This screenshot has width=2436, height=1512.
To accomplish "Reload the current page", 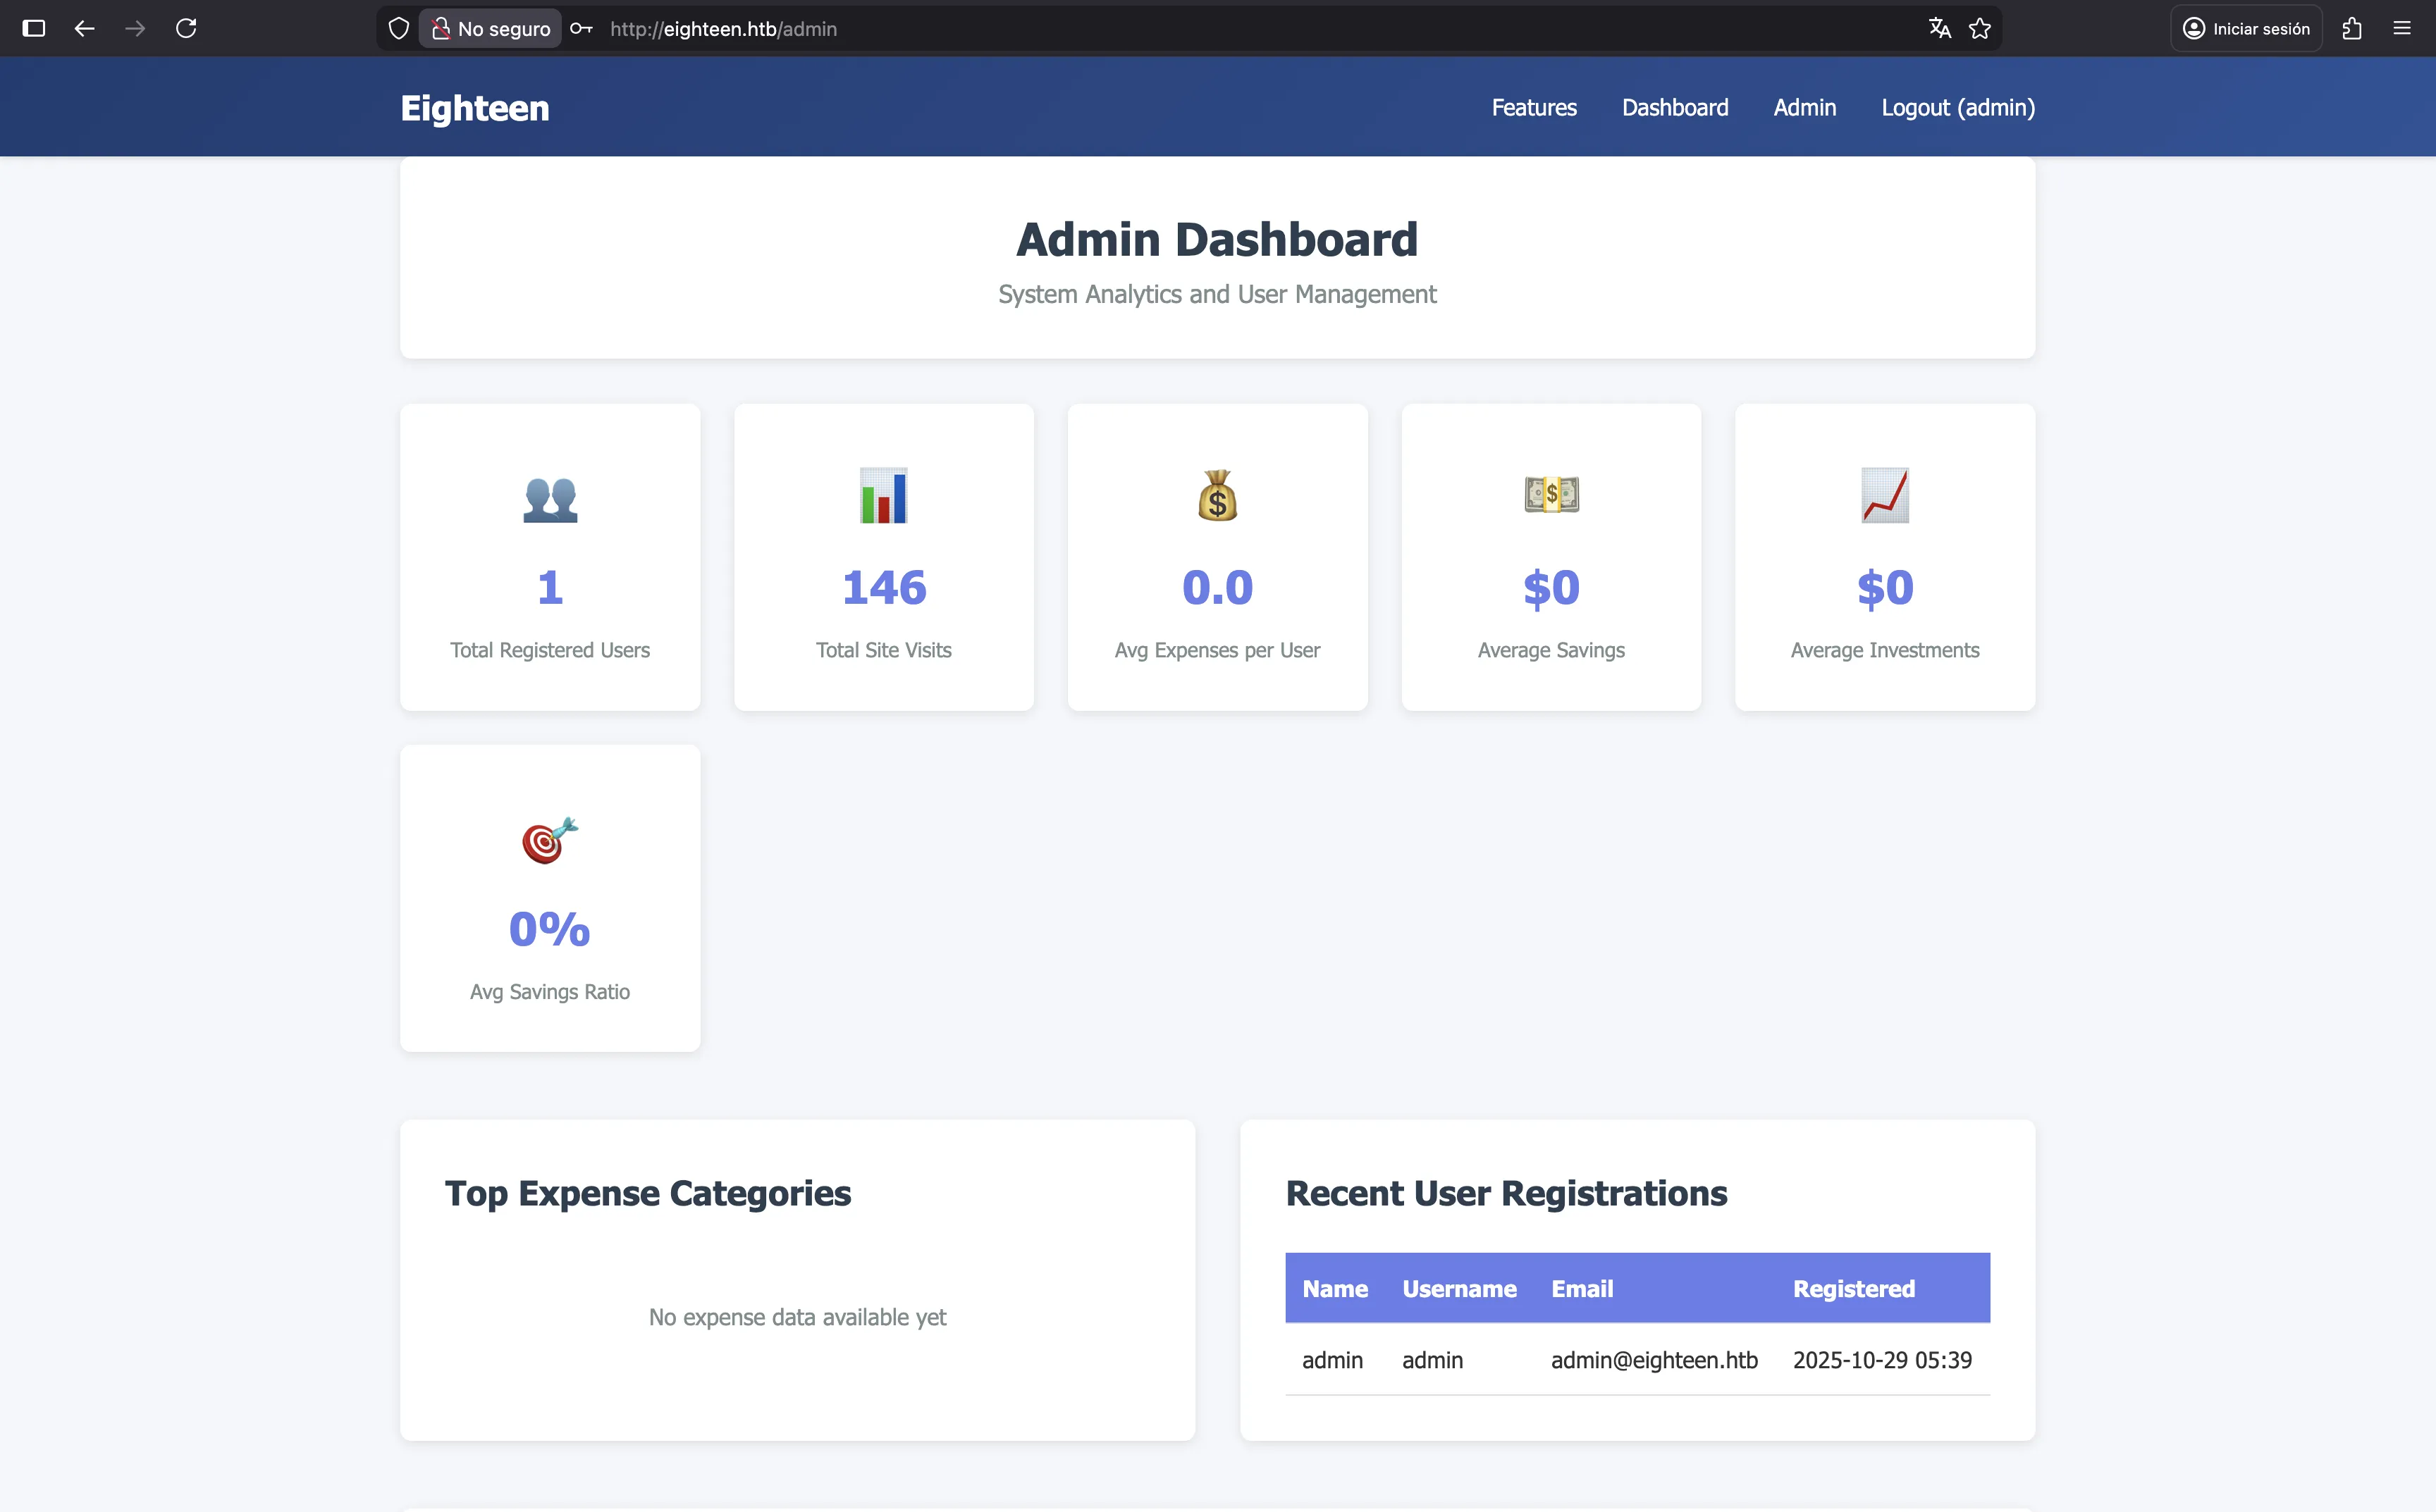I will point(186,29).
